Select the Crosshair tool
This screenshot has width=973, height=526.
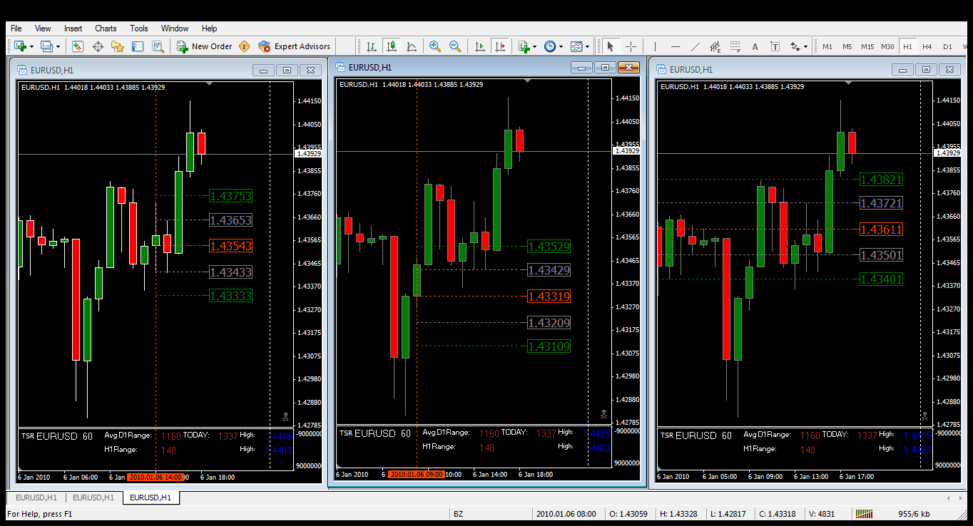[x=631, y=46]
